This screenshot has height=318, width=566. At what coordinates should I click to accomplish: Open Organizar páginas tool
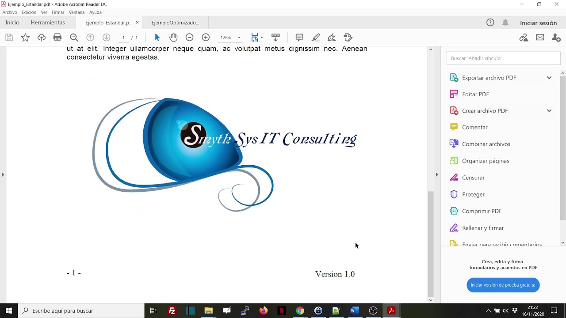[x=486, y=161]
